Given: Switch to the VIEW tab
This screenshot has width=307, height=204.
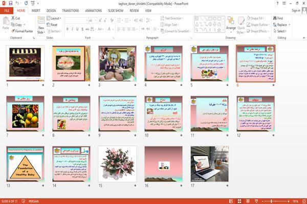Looking at the screenshot, I should [148, 11].
